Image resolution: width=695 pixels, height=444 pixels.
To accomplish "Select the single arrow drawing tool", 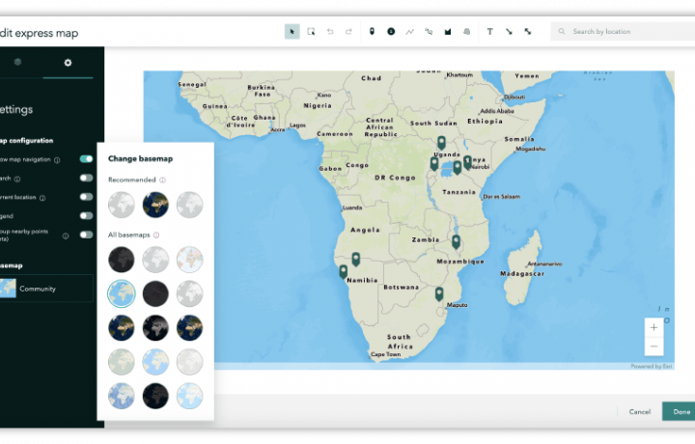I will pyautogui.click(x=509, y=32).
